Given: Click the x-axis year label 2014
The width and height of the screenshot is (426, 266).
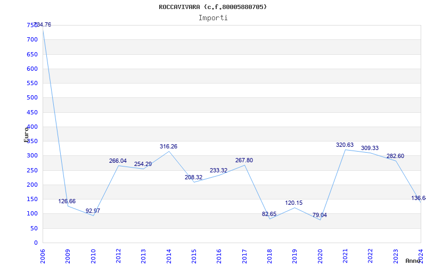Looking at the screenshot, I should click(x=169, y=256).
